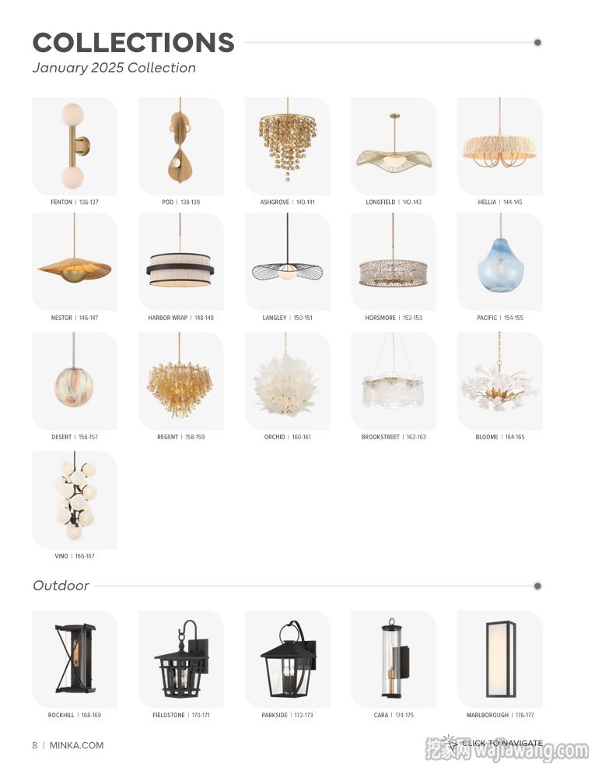The width and height of the screenshot is (595, 771).
Task: Open the Harbor Wrap drum pendant image
Action: point(180,262)
